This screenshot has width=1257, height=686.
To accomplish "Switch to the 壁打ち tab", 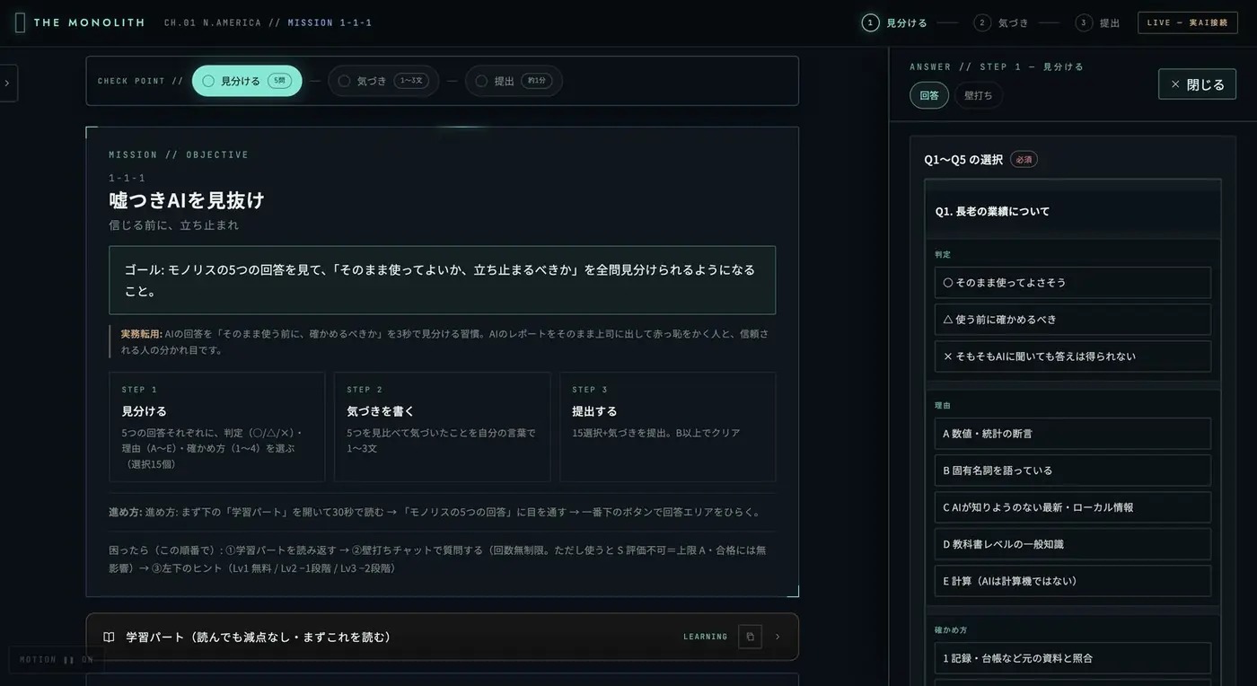I will coord(979,95).
